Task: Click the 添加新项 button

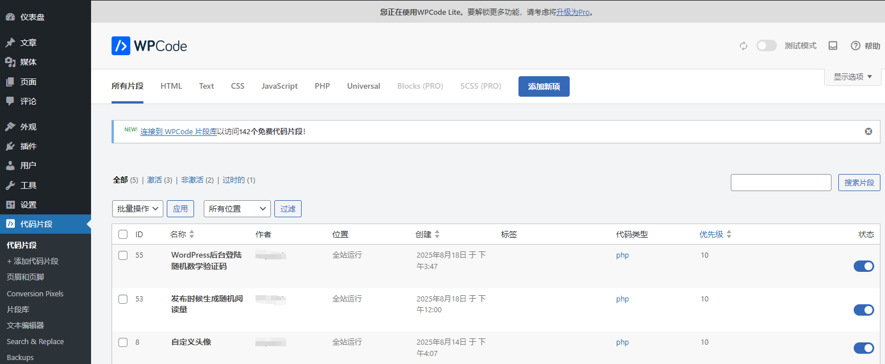Action: point(544,86)
